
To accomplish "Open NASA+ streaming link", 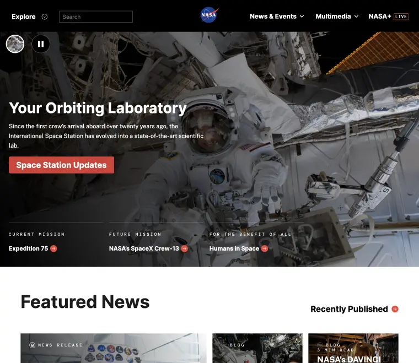I will click(380, 17).
